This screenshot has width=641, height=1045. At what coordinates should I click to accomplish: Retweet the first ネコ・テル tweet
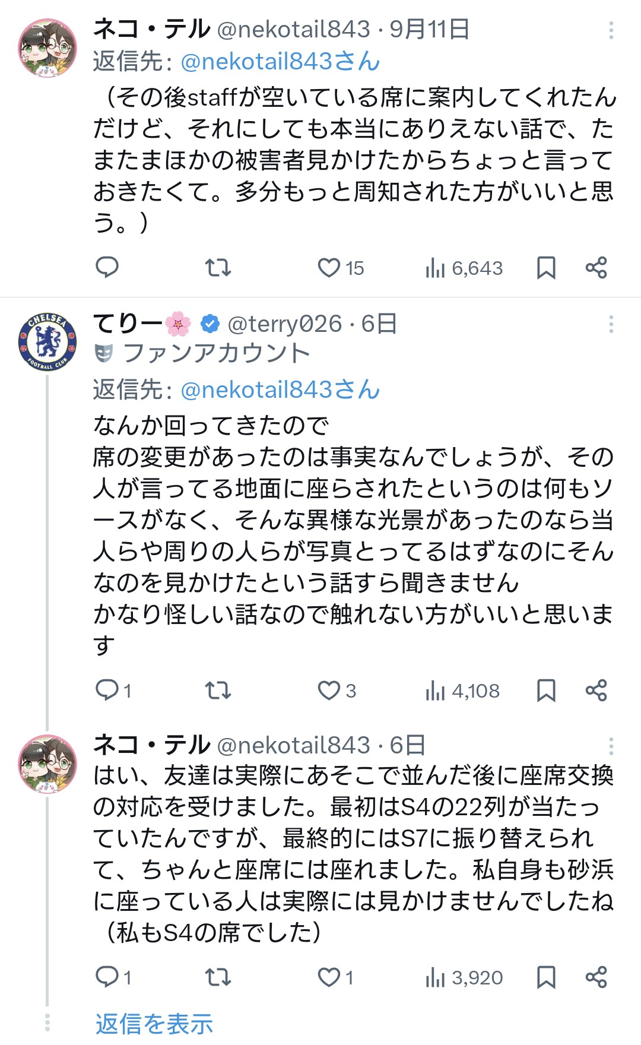218,268
